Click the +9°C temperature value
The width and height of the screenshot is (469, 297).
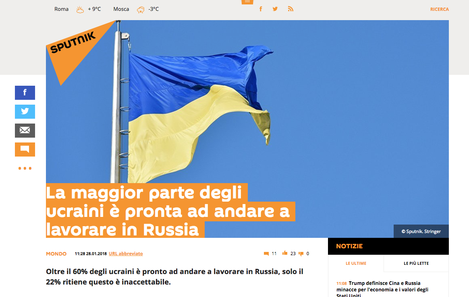(x=94, y=9)
